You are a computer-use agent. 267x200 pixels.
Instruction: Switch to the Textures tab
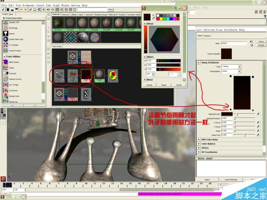(x=65, y=15)
